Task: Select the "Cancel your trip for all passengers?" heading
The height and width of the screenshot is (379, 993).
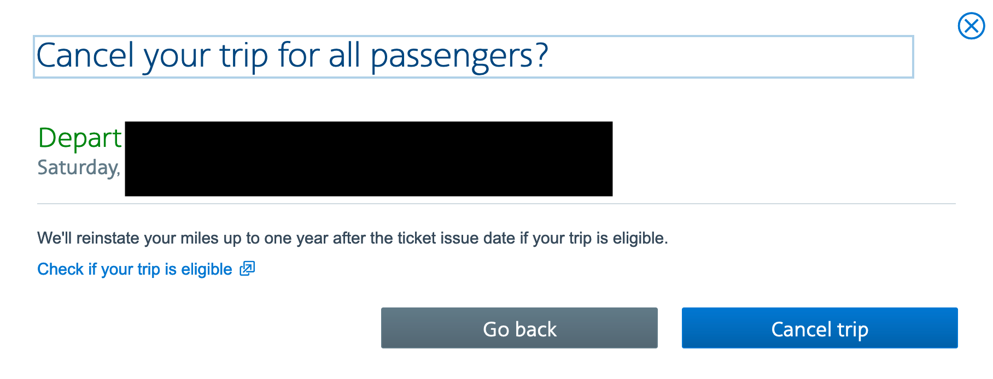Action: click(292, 56)
